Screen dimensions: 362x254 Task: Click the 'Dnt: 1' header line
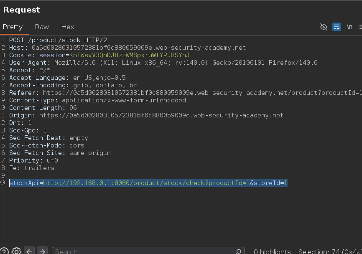click(x=20, y=123)
